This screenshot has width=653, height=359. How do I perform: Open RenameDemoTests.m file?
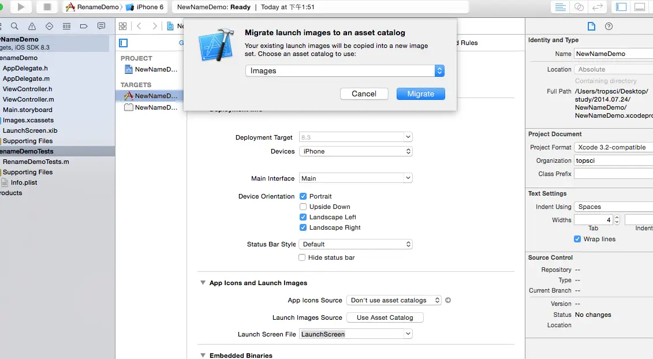click(36, 162)
